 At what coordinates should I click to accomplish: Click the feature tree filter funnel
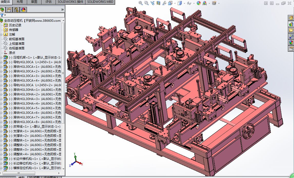click(x=2, y=15)
